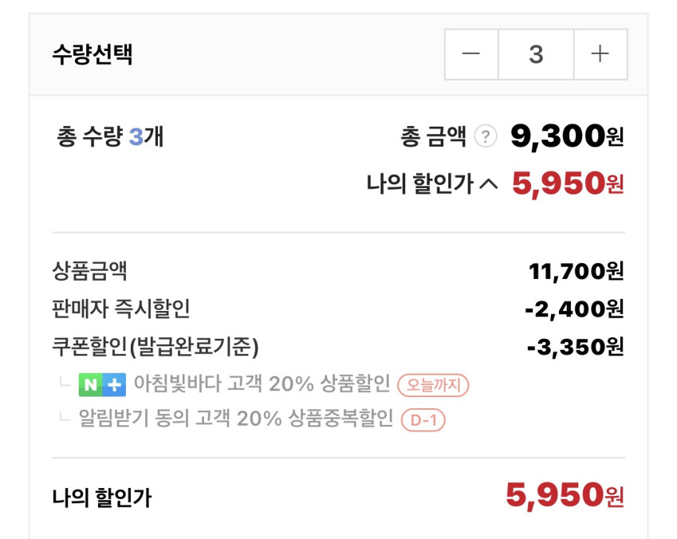The width and height of the screenshot is (677, 539).
Task: Collapse the 나의 할인가 chevron arrow
Action: coord(491,184)
